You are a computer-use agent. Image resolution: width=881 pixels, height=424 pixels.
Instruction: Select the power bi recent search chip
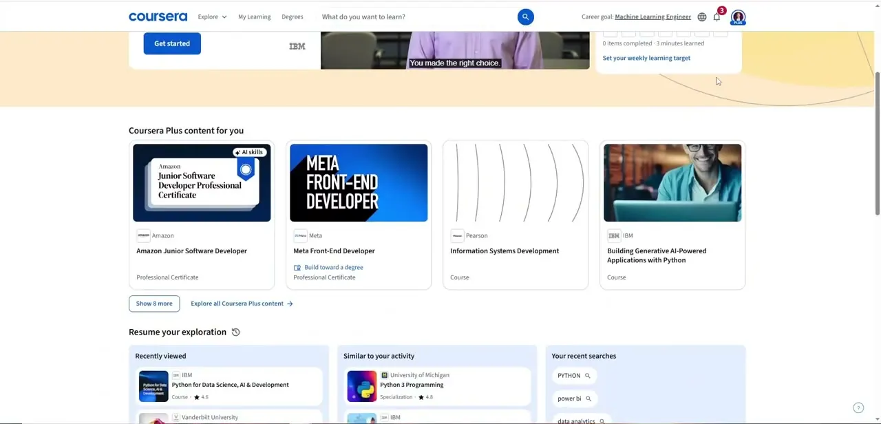(x=574, y=399)
